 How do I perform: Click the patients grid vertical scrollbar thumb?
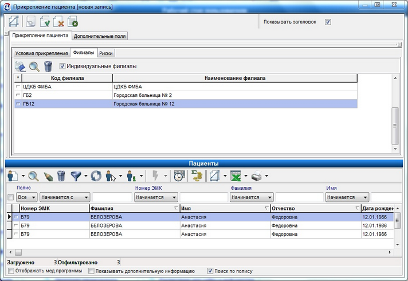[397, 221]
